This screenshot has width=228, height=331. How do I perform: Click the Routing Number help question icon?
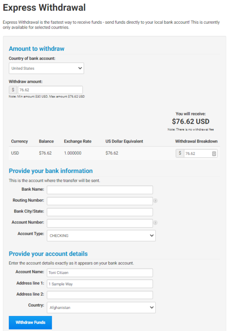155,200
